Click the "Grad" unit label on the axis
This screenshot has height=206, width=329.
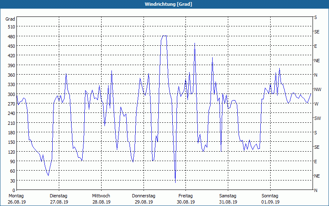pos(10,19)
